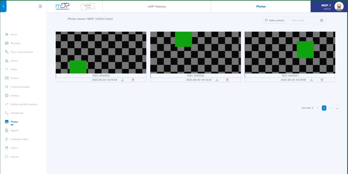Click the Production breaks pause icon
The height and width of the screenshot is (174, 348).
[x=7, y=87]
